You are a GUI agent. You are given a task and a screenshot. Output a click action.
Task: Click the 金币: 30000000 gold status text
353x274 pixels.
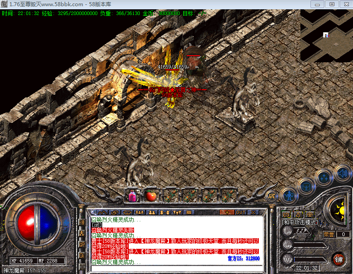point(161,13)
